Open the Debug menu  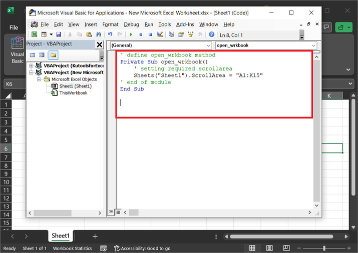(x=131, y=24)
